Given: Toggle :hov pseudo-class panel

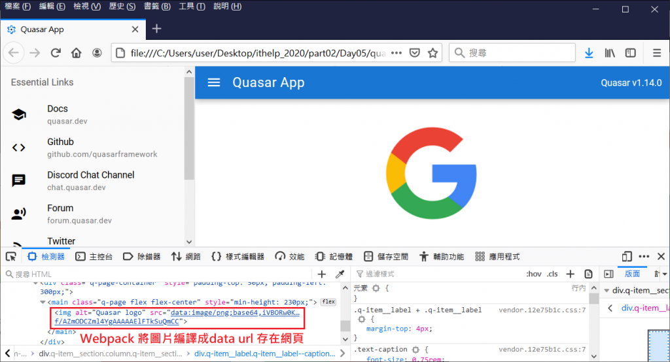Looking at the screenshot, I should [534, 274].
